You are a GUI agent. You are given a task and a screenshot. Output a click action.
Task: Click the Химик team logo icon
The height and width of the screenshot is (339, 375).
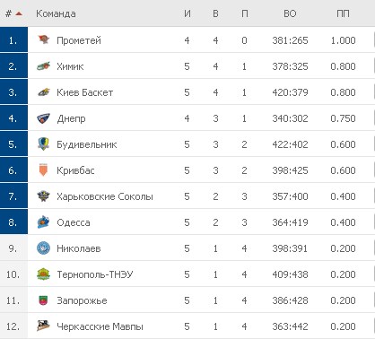pos(44,65)
